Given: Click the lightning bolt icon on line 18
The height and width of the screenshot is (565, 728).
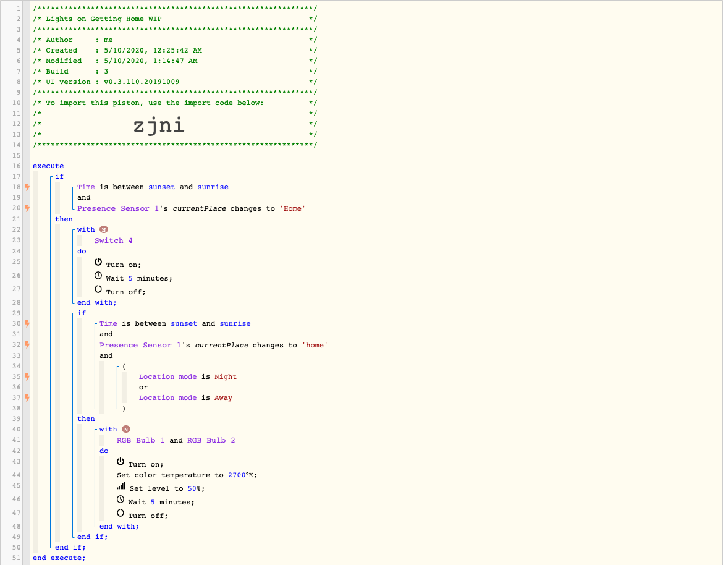Looking at the screenshot, I should 27,187.
